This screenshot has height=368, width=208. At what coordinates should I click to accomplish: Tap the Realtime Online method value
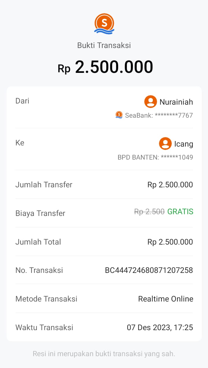[166, 299]
